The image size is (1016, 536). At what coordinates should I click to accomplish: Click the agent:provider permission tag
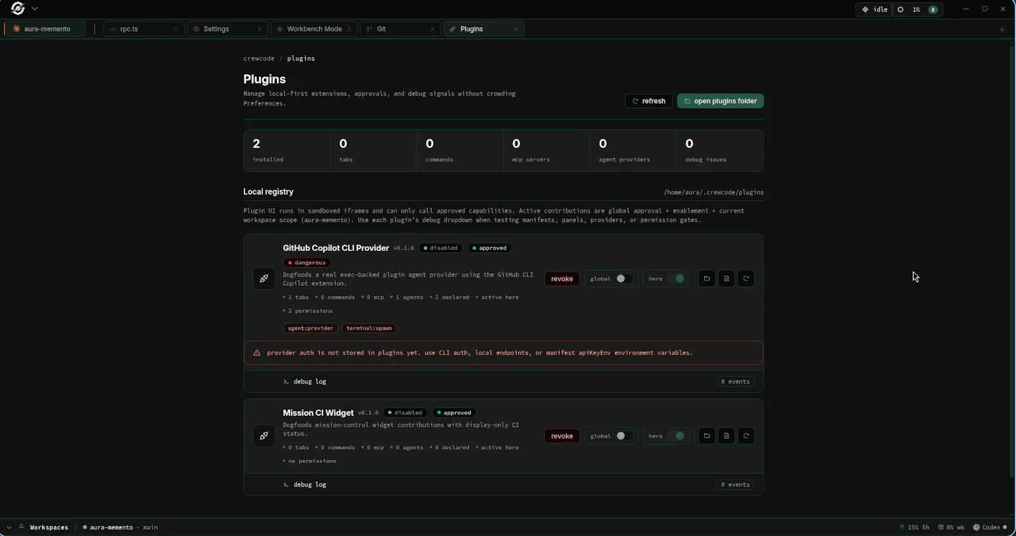(311, 328)
